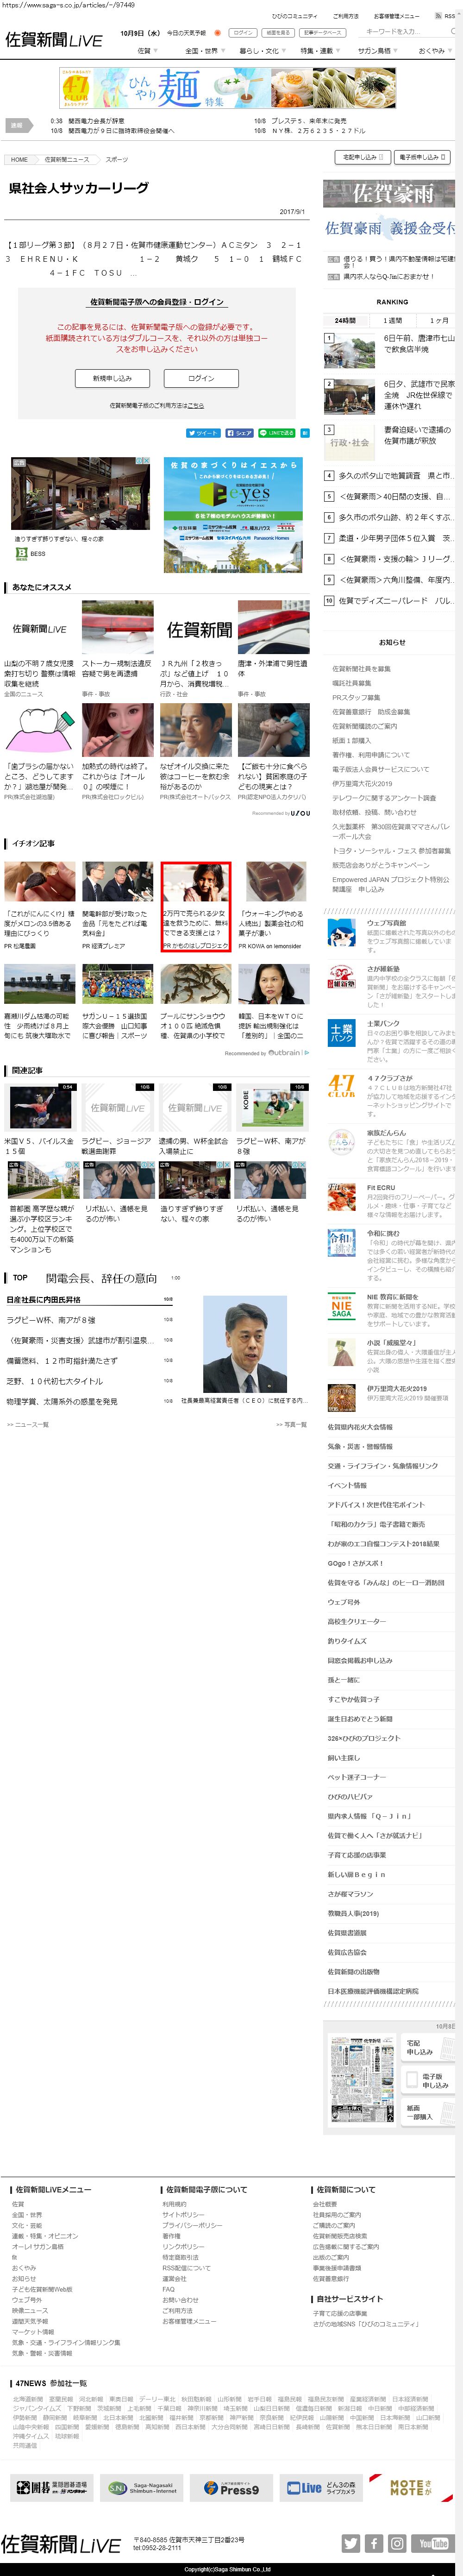The image size is (463, 2576).
Task: Click the header ログイン button
Action: pyautogui.click(x=243, y=33)
